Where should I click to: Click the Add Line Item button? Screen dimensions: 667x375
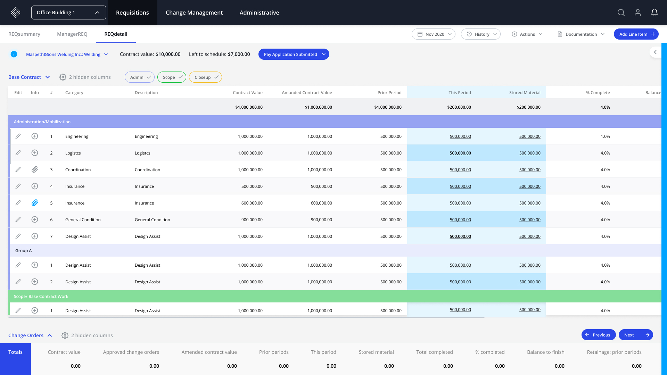point(636,34)
